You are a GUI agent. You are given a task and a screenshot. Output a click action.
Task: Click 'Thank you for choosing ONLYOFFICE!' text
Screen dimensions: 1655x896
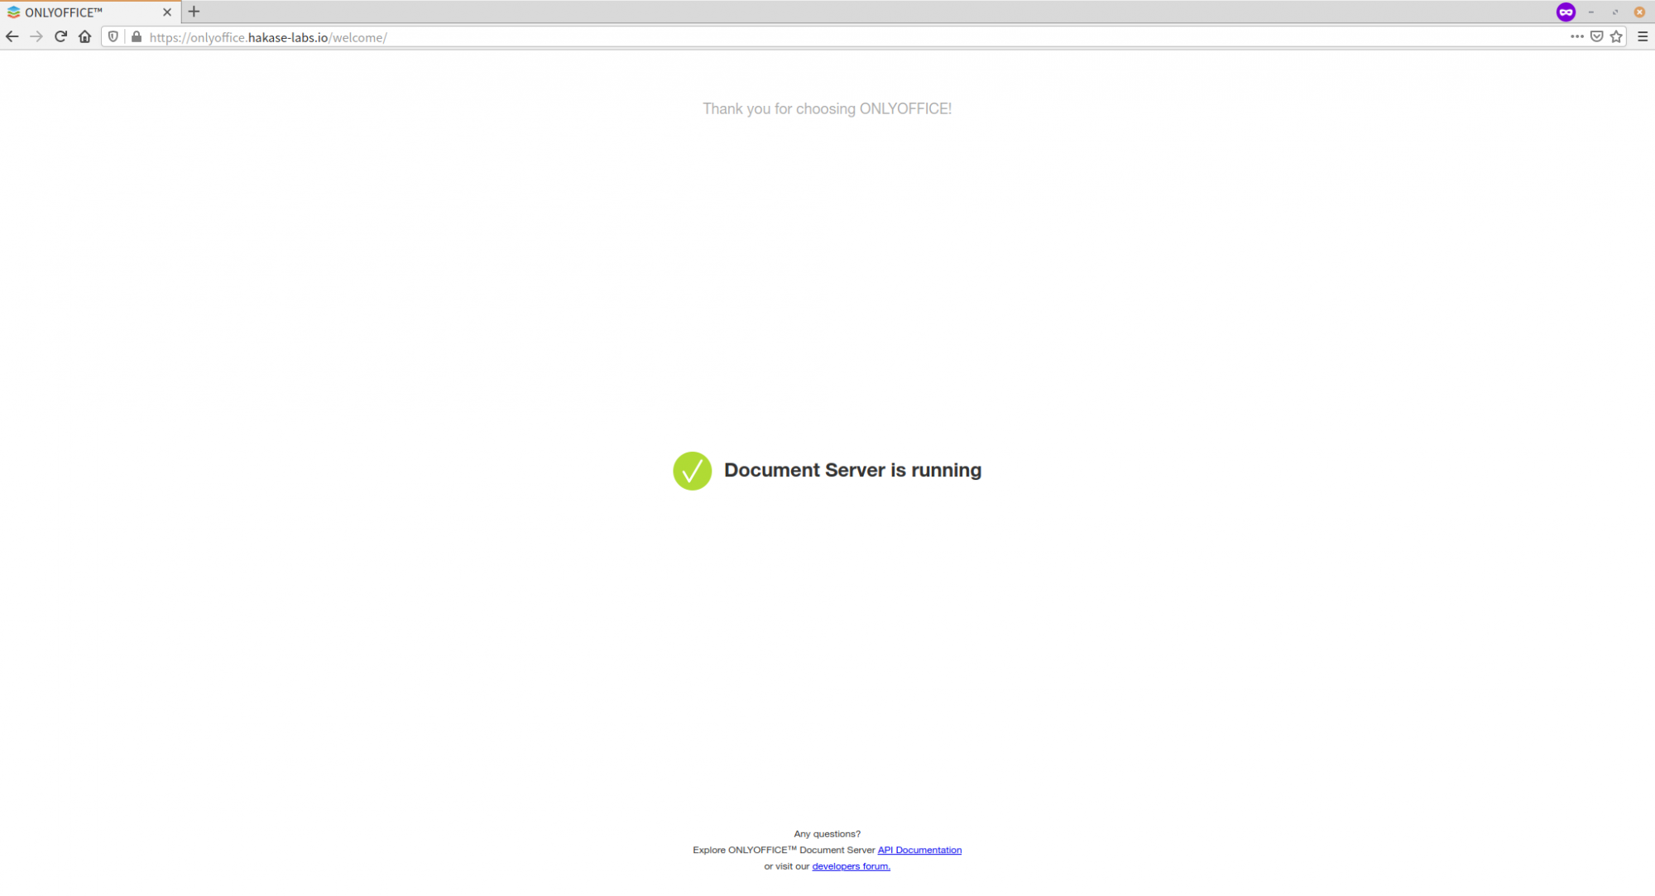(827, 108)
